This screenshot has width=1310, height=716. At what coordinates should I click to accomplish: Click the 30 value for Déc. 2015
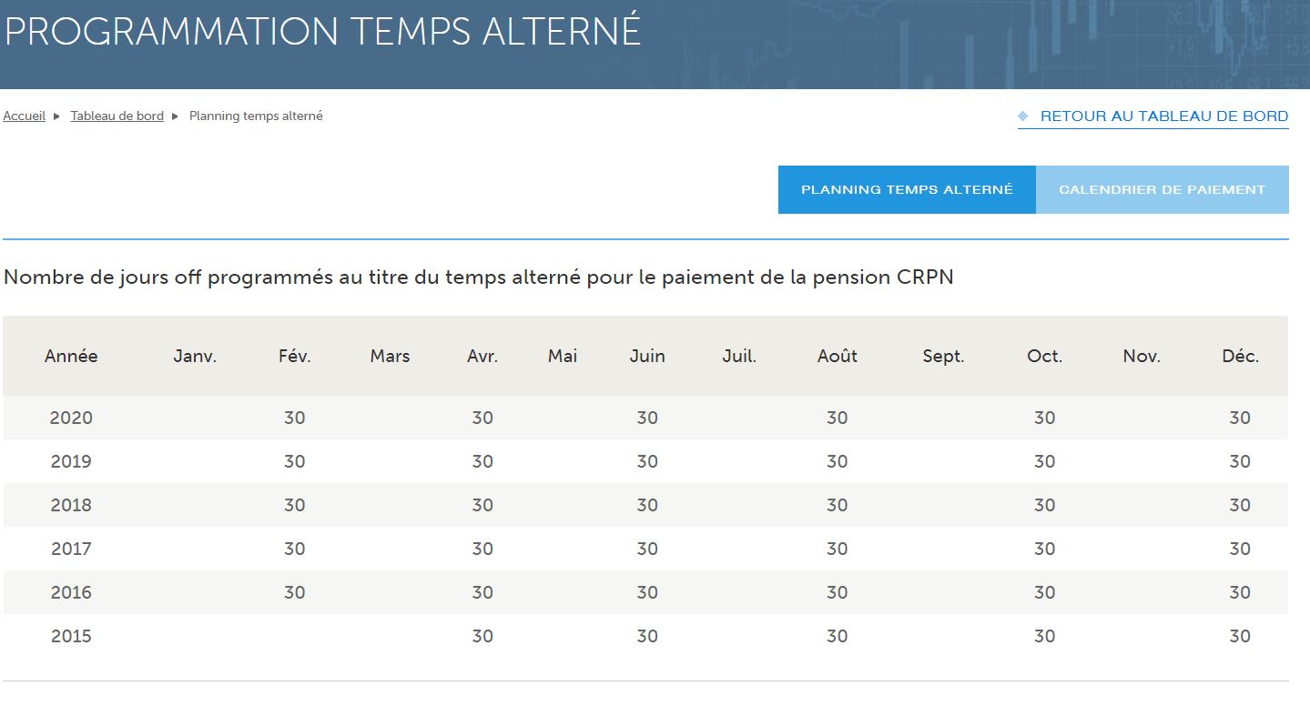1240,637
